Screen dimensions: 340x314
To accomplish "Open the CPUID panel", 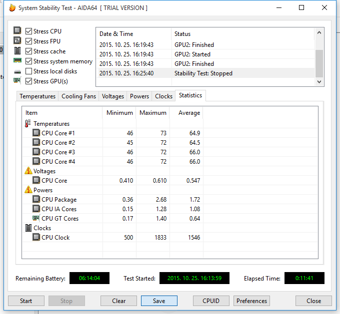I will pos(211,301).
